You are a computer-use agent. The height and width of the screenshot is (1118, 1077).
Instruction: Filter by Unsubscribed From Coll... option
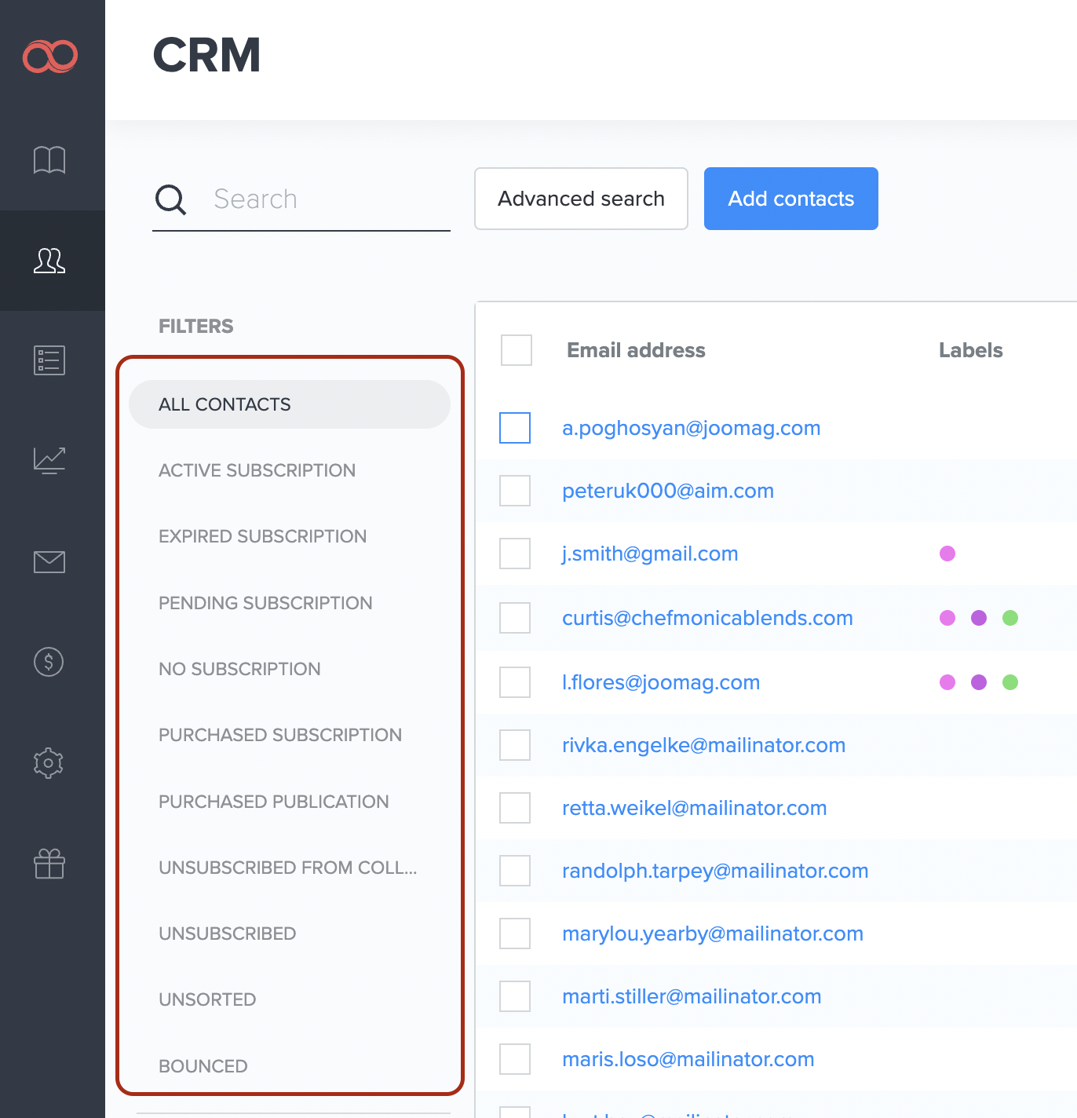pyautogui.click(x=287, y=868)
